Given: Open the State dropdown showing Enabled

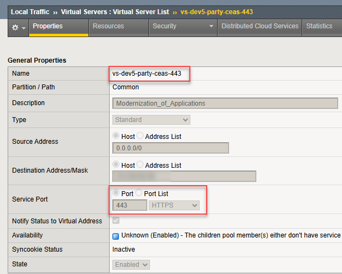Looking at the screenshot, I should 131,264.
